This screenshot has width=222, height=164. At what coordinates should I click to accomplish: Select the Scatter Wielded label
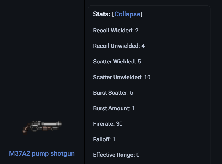click(x=114, y=62)
